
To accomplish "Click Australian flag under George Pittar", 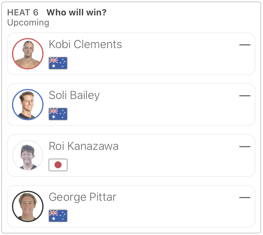I will [x=58, y=216].
